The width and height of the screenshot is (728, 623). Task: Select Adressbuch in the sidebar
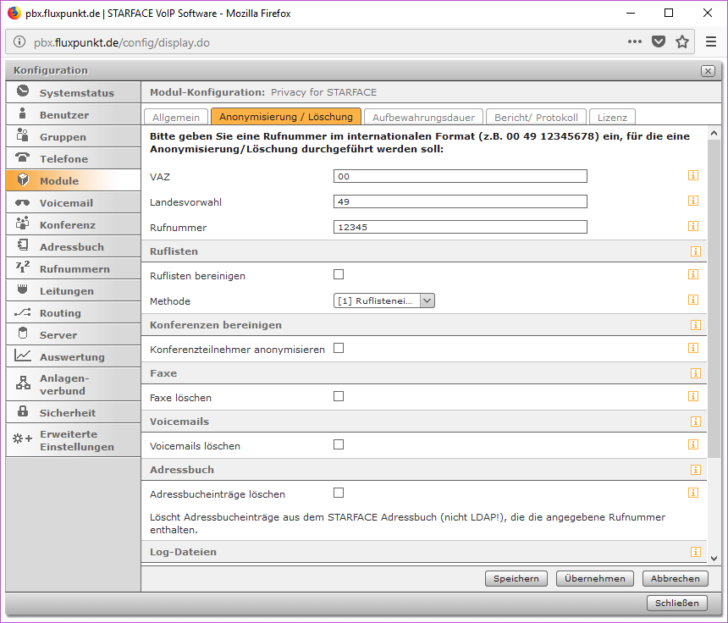point(74,247)
